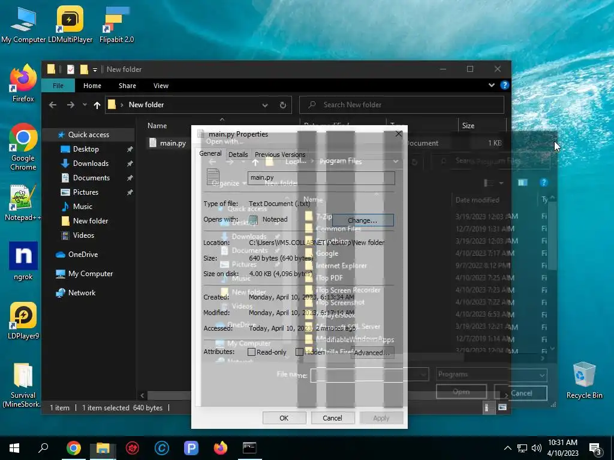Screen dimensions: 614x460
Task: Select the Firefox desktop shortcut
Action: pos(23,83)
